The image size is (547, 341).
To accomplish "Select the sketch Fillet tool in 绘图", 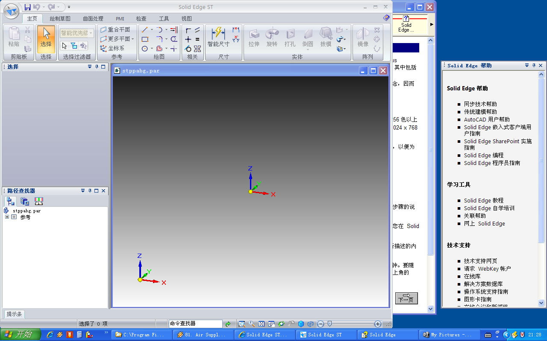I will (x=159, y=39).
